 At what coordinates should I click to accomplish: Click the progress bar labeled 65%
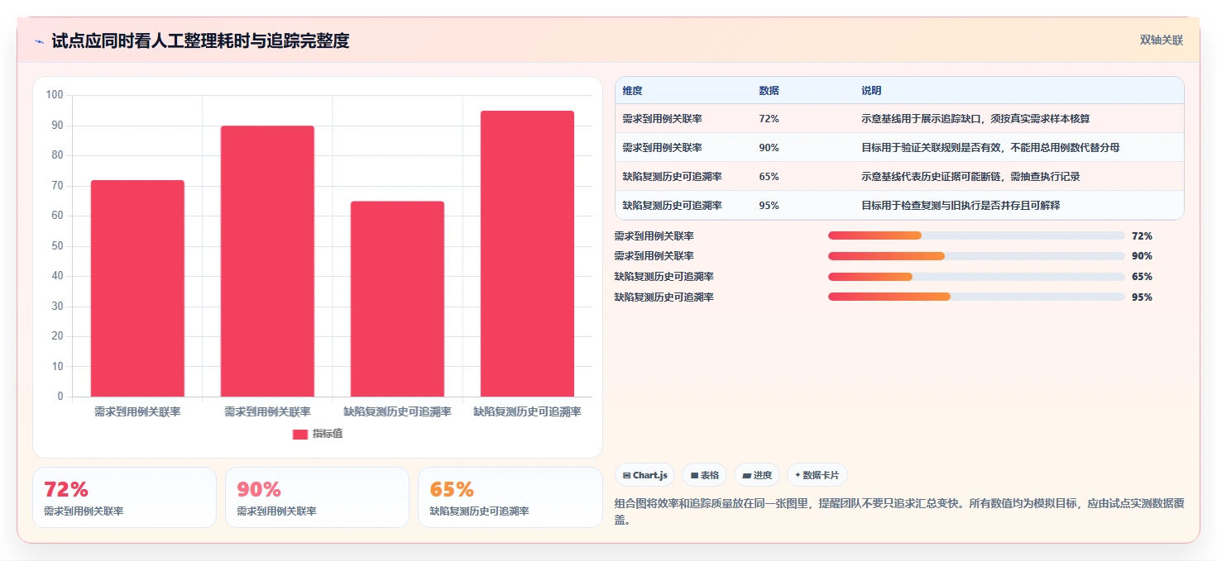click(976, 277)
